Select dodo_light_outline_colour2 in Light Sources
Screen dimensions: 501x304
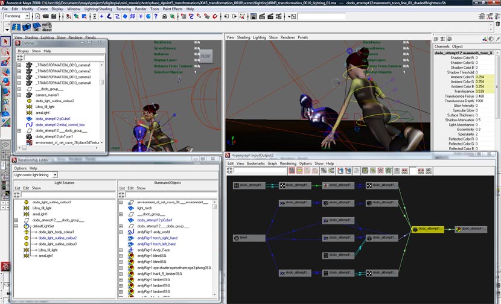tap(57, 238)
